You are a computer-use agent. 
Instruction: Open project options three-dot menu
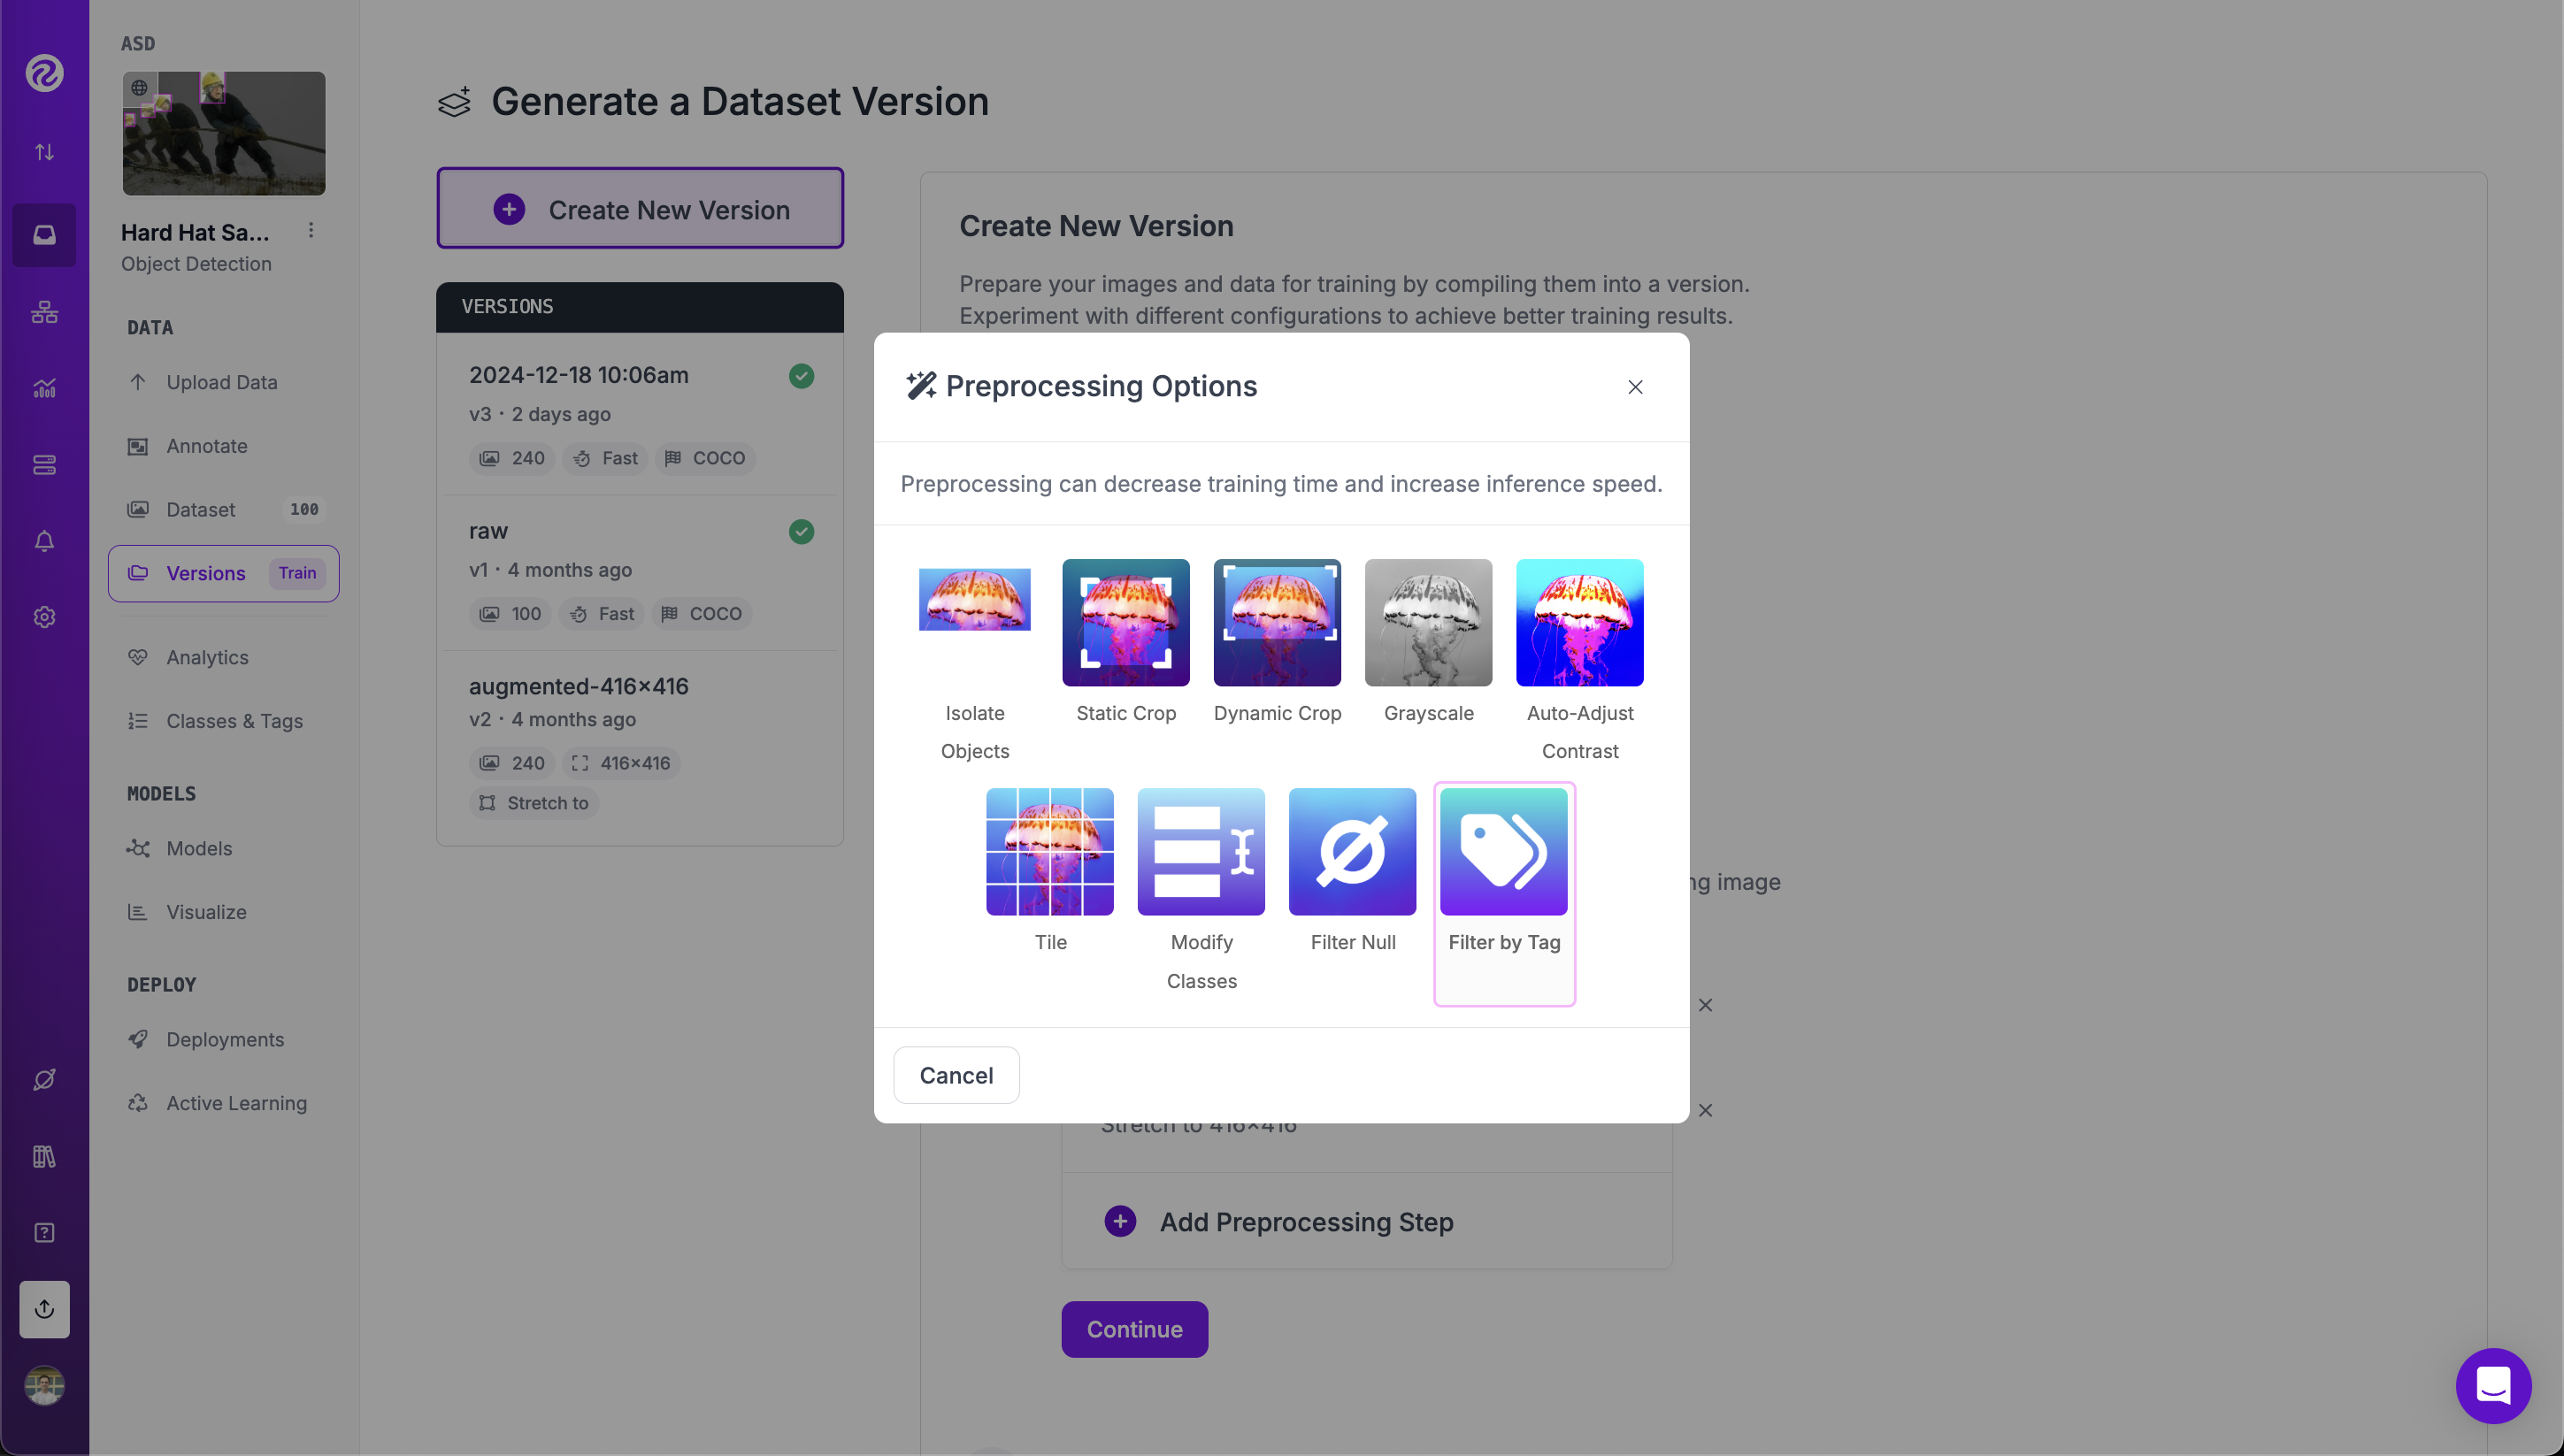(x=311, y=231)
